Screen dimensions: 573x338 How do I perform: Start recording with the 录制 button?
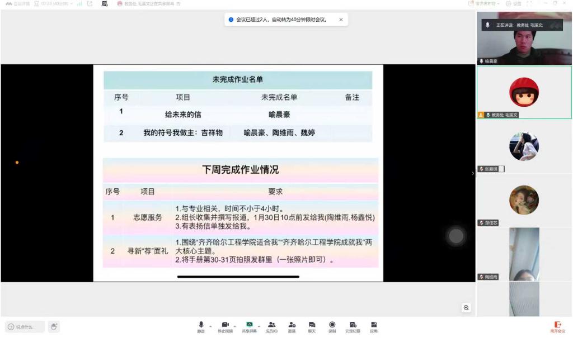(x=332, y=325)
